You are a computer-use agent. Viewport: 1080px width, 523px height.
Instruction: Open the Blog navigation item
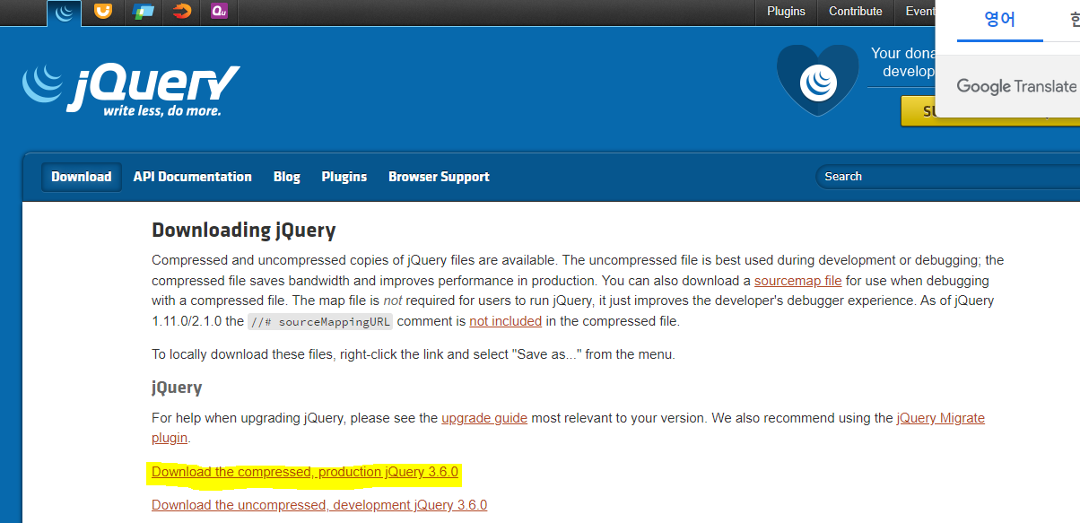(x=287, y=177)
